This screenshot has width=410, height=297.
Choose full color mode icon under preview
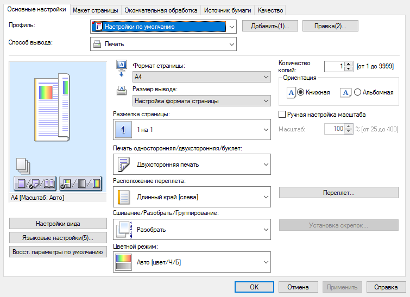click(96, 184)
